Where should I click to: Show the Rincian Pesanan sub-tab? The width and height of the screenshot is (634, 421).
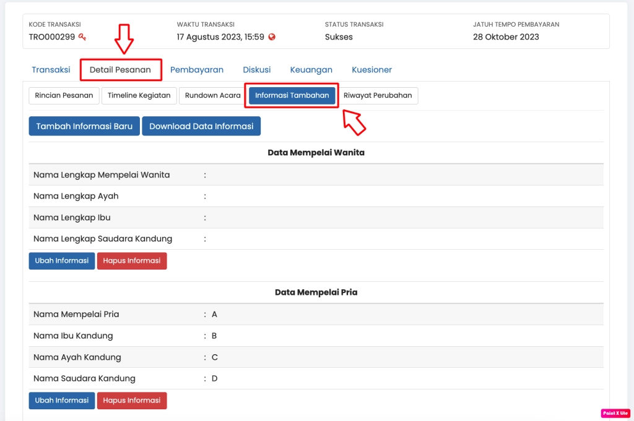coord(64,96)
